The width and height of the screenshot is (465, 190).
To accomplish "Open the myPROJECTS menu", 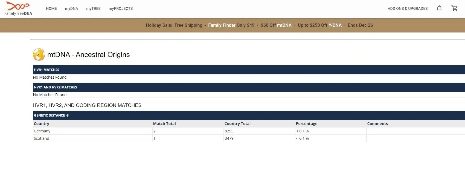I will pyautogui.click(x=121, y=8).
